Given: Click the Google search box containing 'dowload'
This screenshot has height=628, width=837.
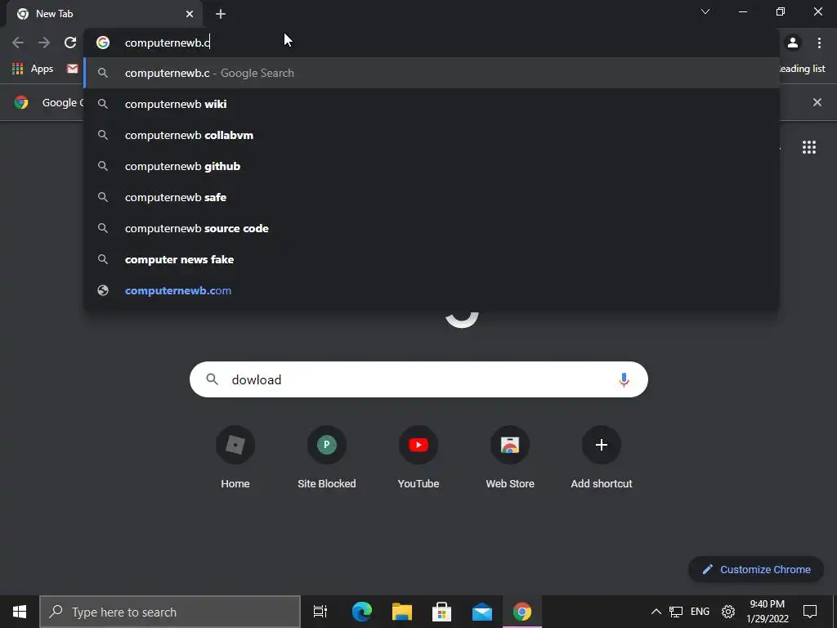Looking at the screenshot, I should coord(418,379).
